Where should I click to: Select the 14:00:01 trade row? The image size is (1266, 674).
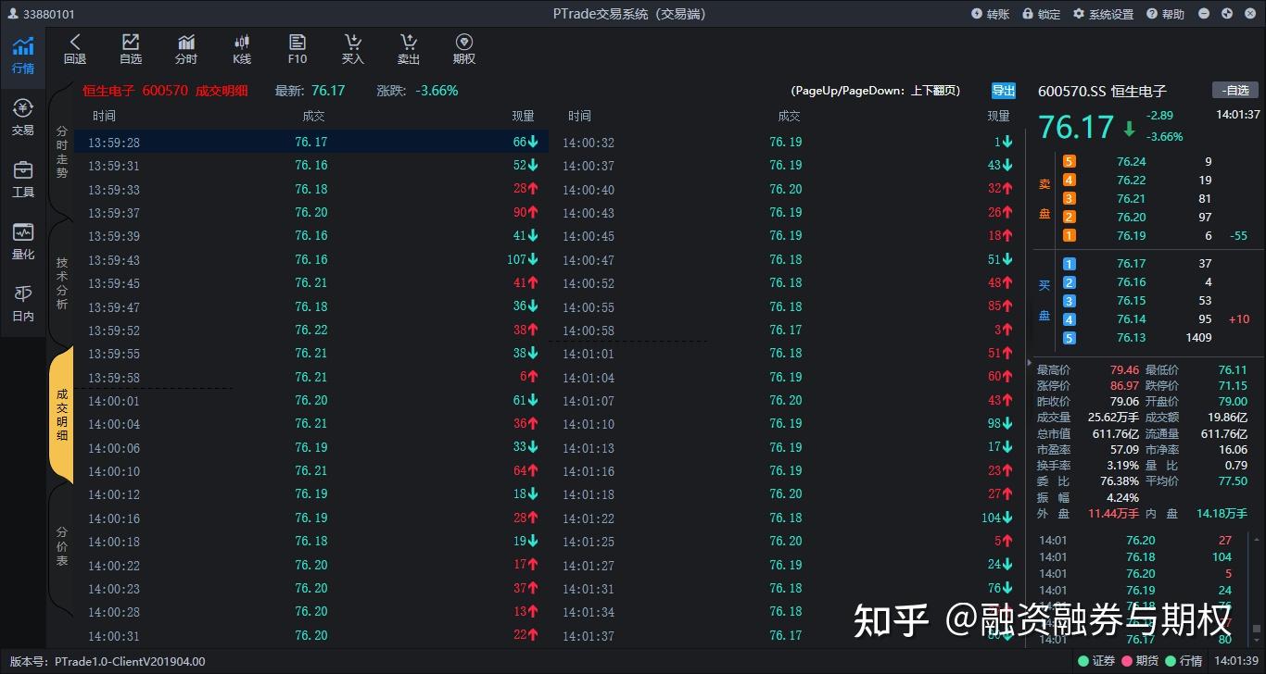click(x=311, y=400)
